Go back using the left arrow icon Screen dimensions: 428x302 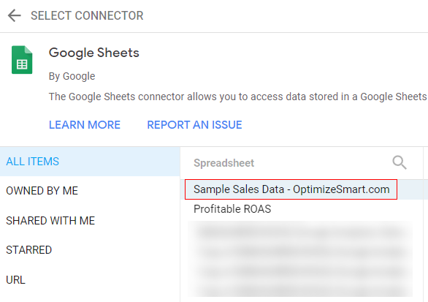click(15, 15)
